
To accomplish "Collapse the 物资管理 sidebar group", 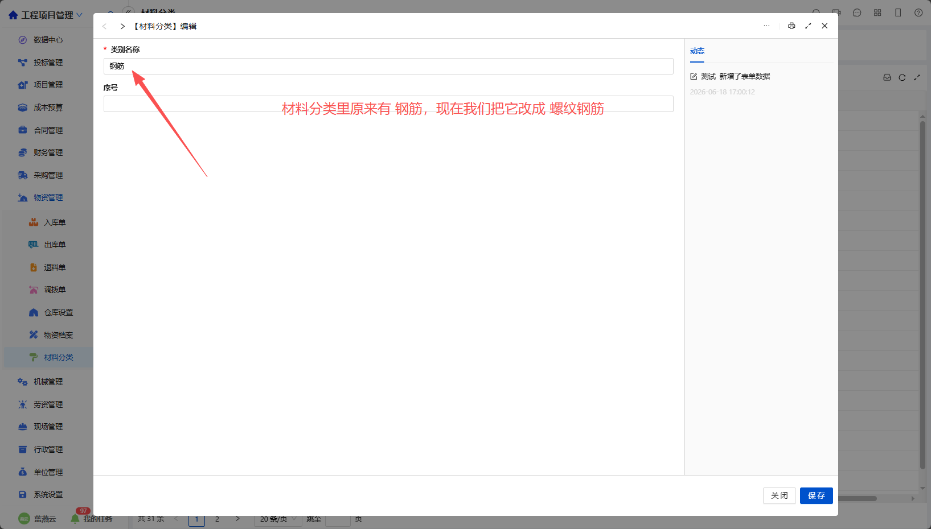I will click(x=48, y=197).
